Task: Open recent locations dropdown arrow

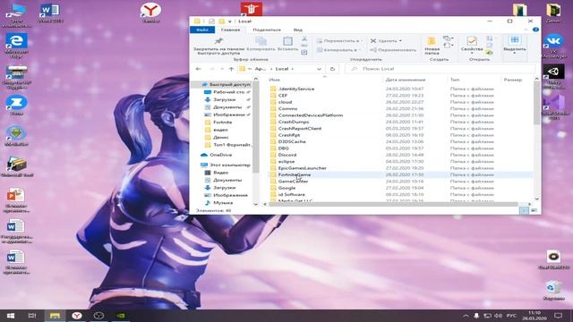Action: pos(222,69)
